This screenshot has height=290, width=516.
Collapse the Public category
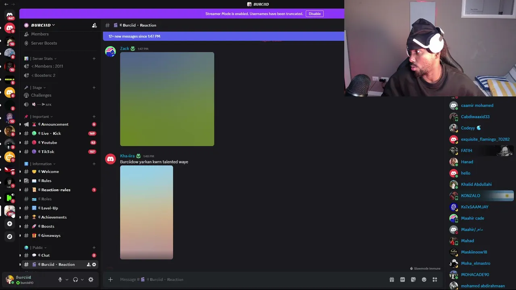click(35, 247)
